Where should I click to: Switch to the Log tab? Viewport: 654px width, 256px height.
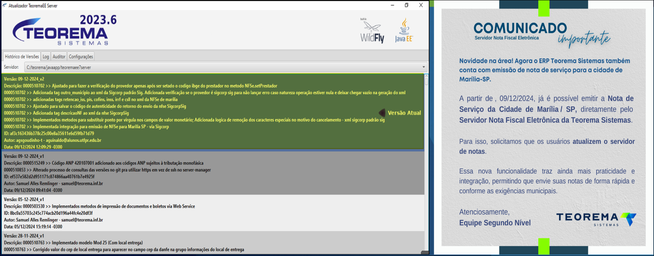tap(46, 57)
